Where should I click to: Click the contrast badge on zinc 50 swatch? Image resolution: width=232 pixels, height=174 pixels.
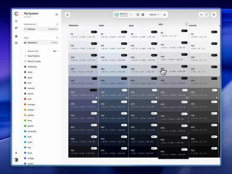184,31
